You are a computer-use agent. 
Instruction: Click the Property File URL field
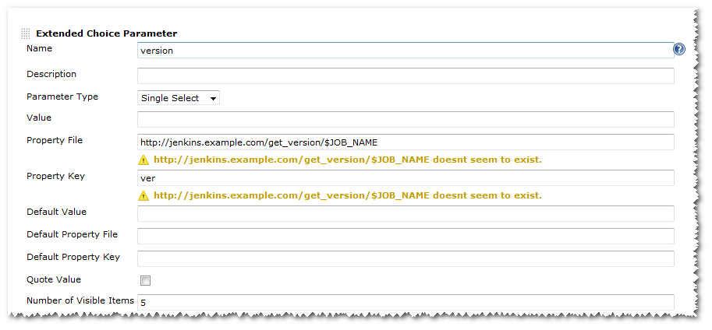[405, 142]
